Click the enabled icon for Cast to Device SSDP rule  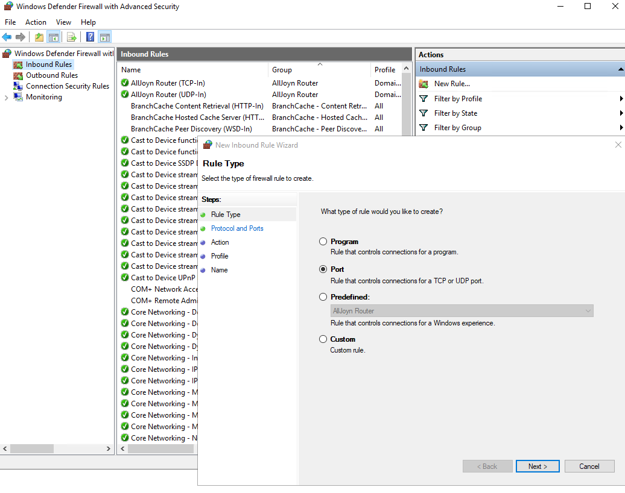click(x=125, y=163)
